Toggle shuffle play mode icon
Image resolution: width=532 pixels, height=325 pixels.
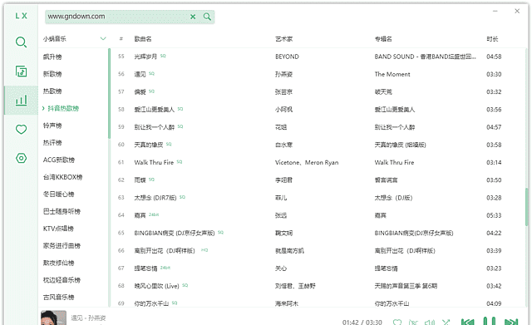[446, 322]
